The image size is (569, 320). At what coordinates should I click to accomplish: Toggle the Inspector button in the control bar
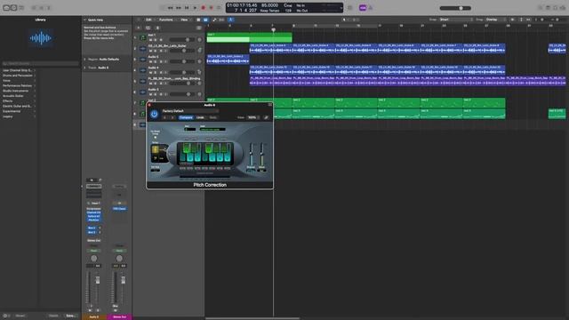(x=13, y=8)
